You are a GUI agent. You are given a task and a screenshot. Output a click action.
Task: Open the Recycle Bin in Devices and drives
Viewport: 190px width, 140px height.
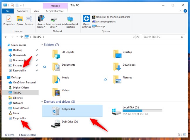point(55,111)
